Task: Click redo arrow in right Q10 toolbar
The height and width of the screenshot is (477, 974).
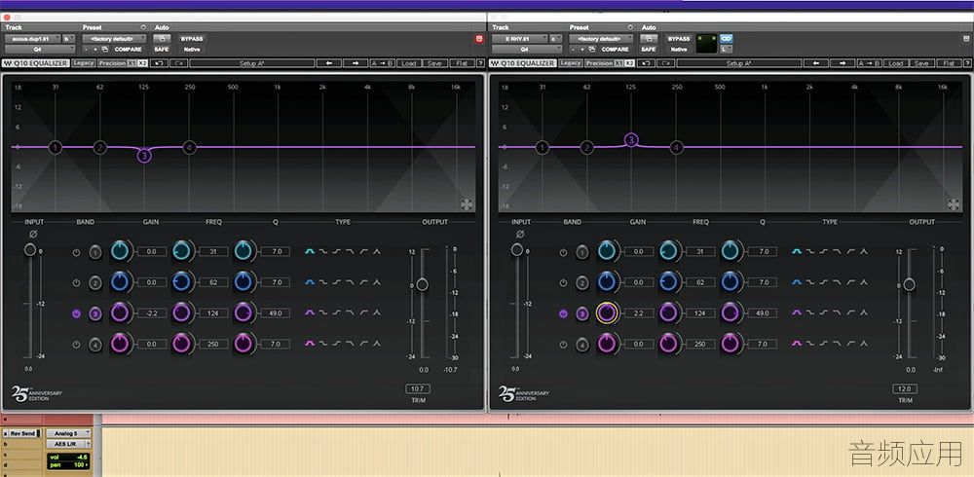Action: click(666, 63)
